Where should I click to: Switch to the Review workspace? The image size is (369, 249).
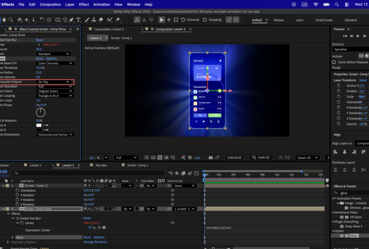point(279,20)
